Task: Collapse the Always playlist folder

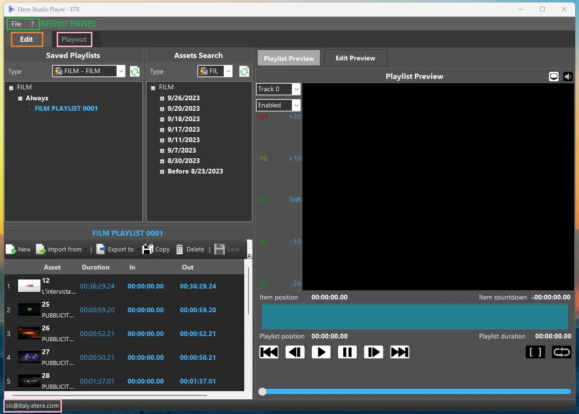Action: [20, 98]
